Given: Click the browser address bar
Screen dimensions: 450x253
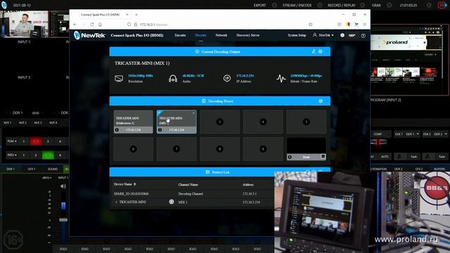Looking at the screenshot, I should pos(218,25).
